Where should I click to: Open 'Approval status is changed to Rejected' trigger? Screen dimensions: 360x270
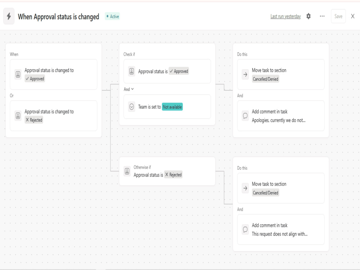54,116
